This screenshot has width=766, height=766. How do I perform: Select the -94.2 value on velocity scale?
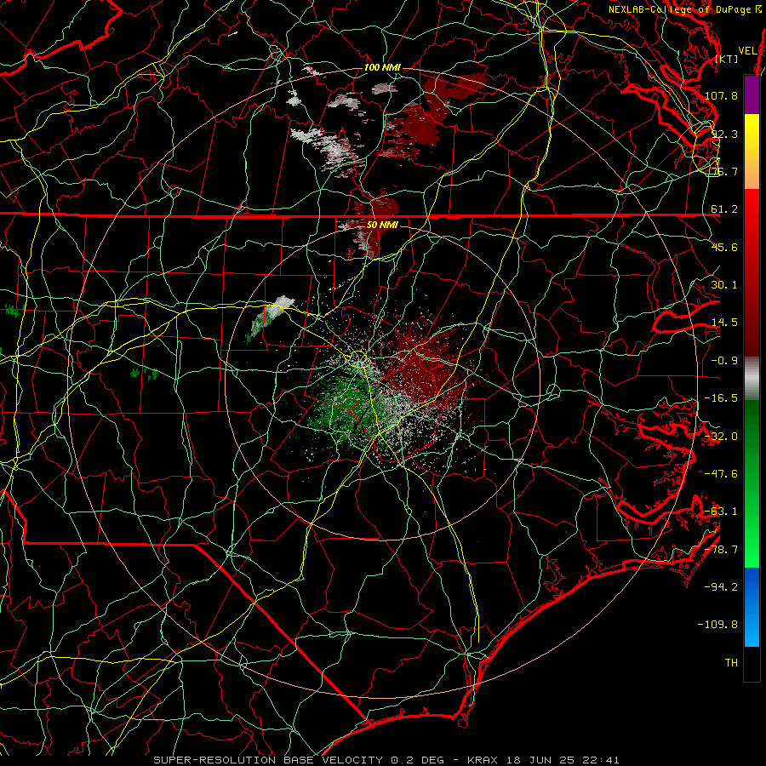point(721,587)
